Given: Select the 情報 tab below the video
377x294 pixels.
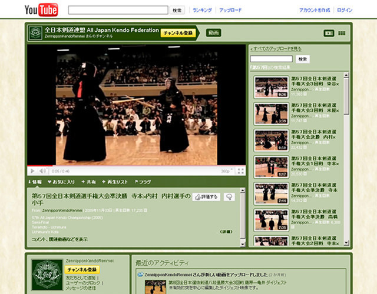Looking at the screenshot, I should pos(35,182).
